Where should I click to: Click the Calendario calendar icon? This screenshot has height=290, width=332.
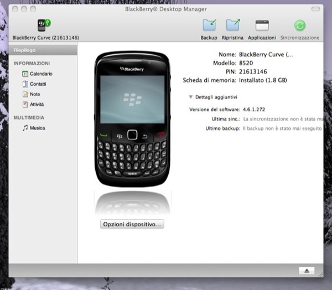click(25, 74)
